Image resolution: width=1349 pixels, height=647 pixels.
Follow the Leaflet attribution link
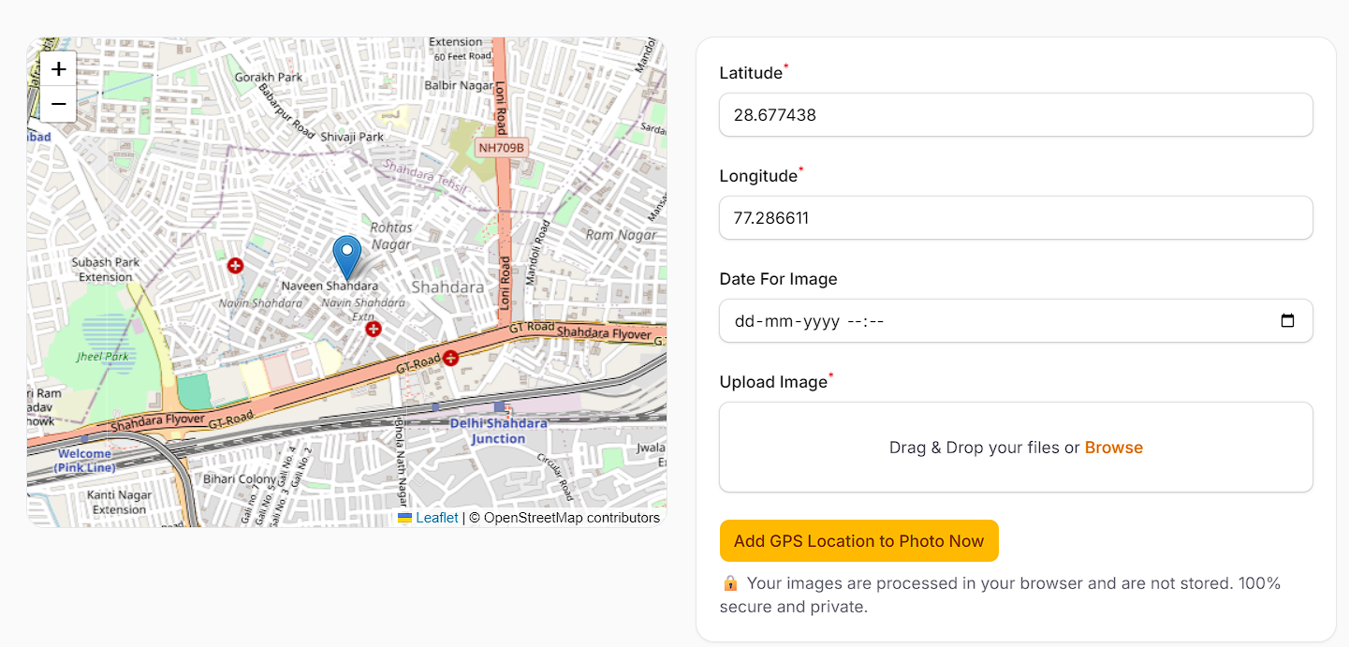point(436,517)
